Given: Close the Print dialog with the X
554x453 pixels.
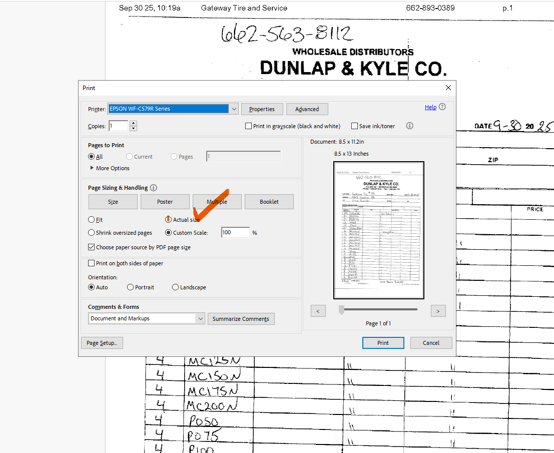Looking at the screenshot, I should [x=448, y=88].
